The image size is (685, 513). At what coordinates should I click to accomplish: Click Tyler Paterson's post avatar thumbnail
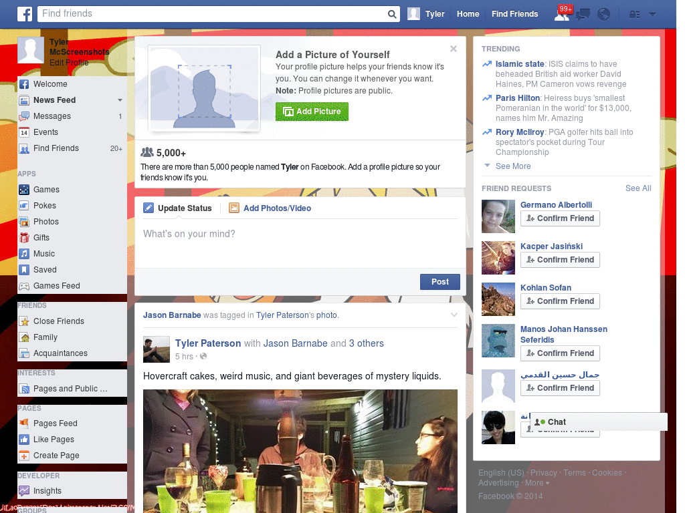(x=157, y=349)
